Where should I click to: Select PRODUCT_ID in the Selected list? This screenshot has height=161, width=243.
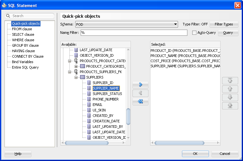(185, 51)
